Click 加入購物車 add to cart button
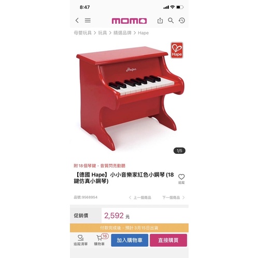The image size is (258, 258). (x=130, y=240)
